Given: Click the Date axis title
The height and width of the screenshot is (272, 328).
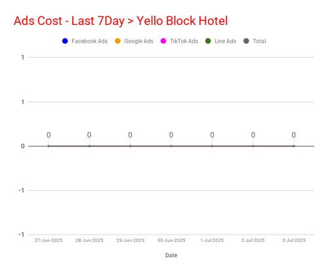Looking at the screenshot, I should pyautogui.click(x=171, y=255).
